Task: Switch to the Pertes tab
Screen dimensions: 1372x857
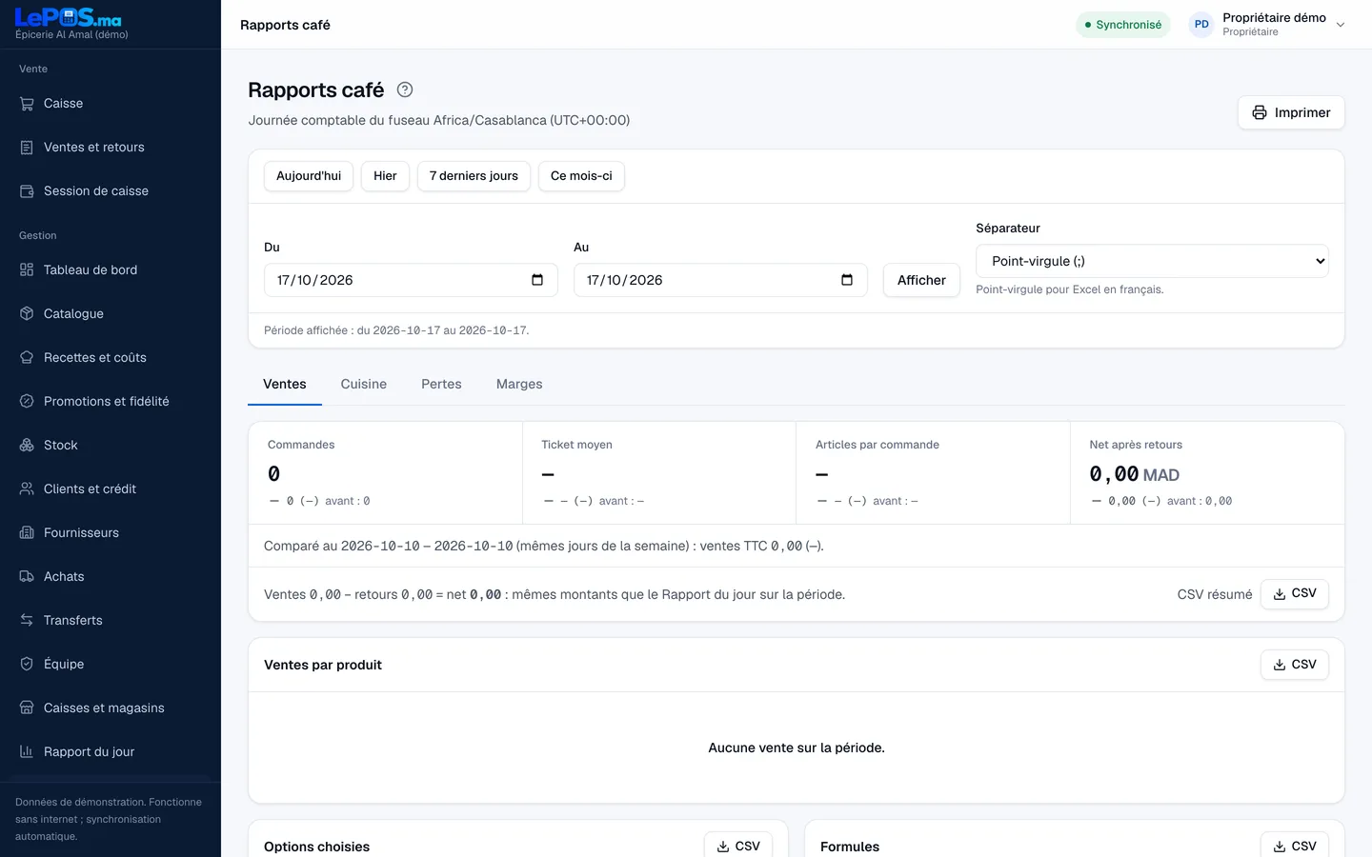Action: click(441, 384)
